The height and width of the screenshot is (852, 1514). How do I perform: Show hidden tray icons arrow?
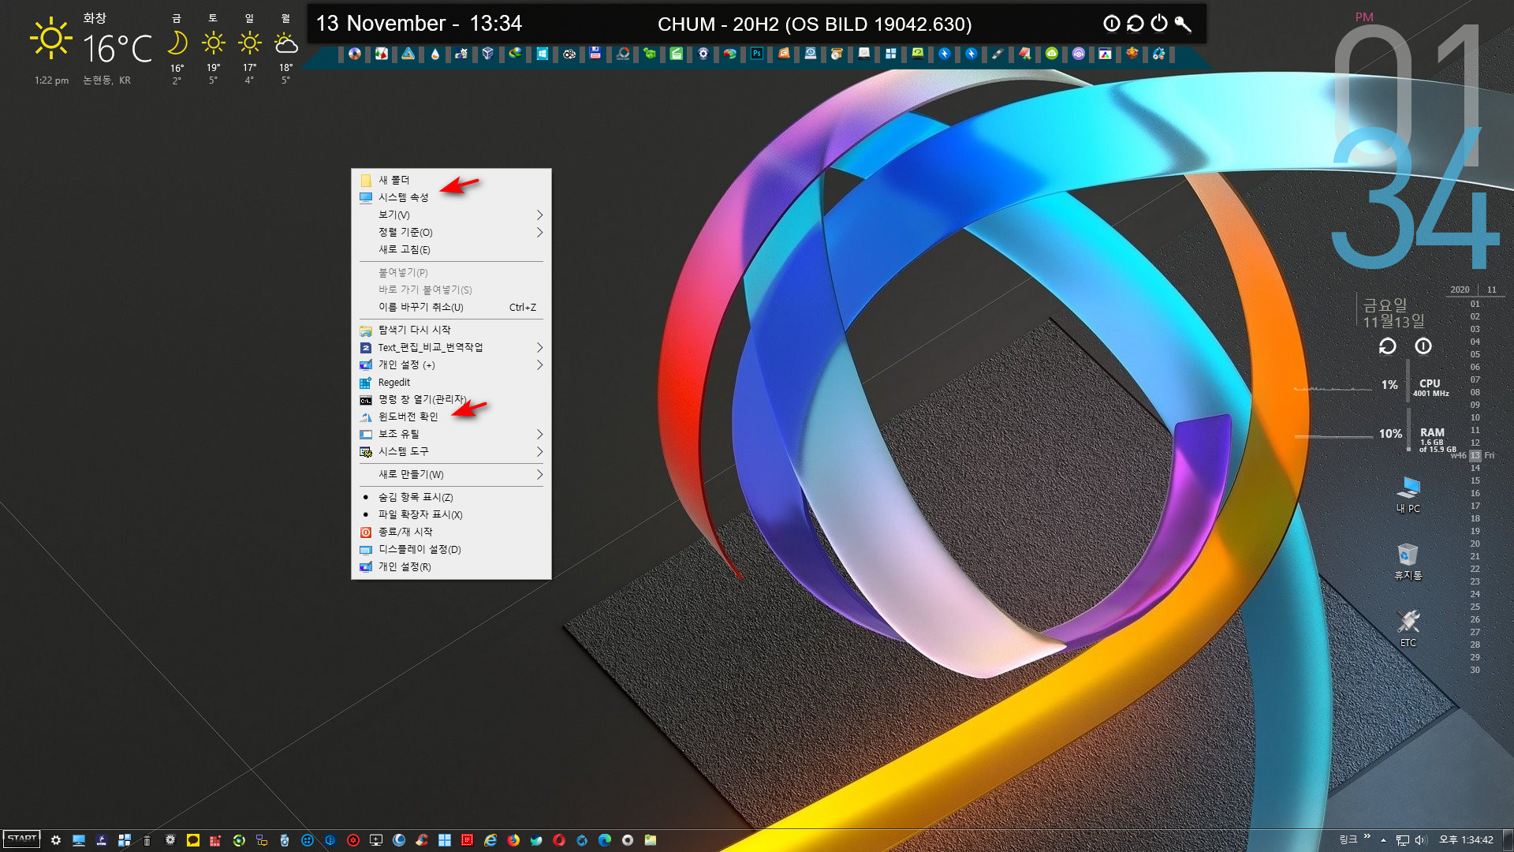tap(1383, 840)
